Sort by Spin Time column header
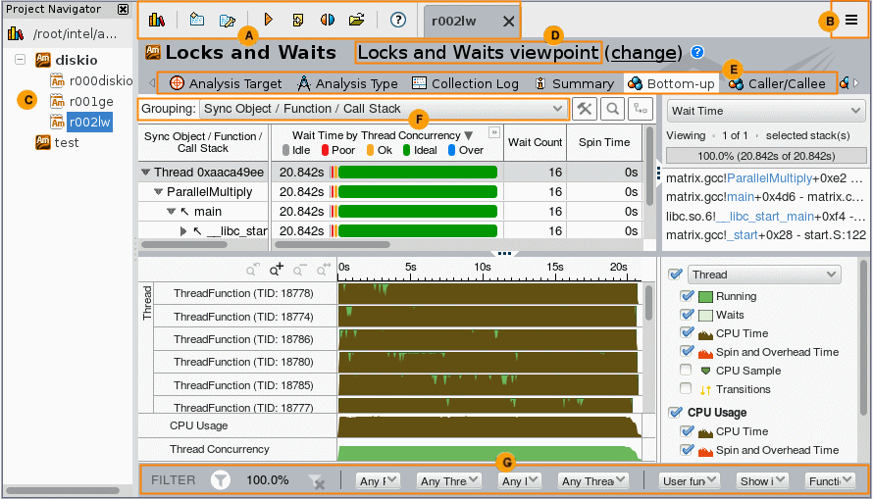 coord(604,142)
